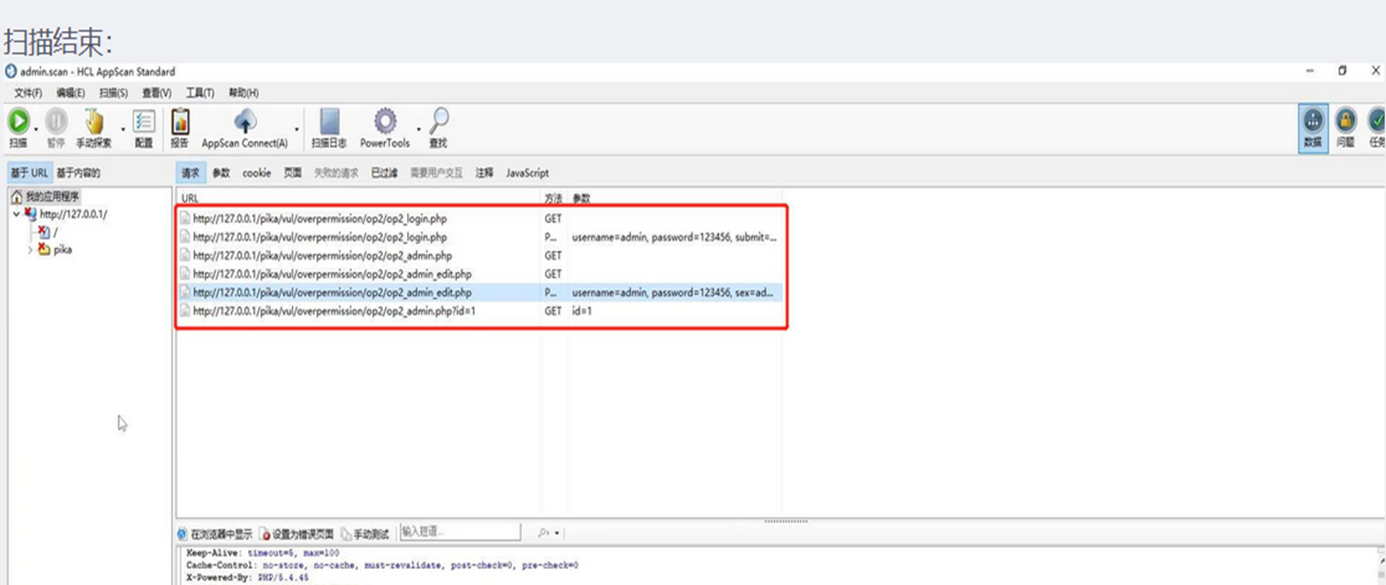Switch to the 数据 data view icon

1313,127
